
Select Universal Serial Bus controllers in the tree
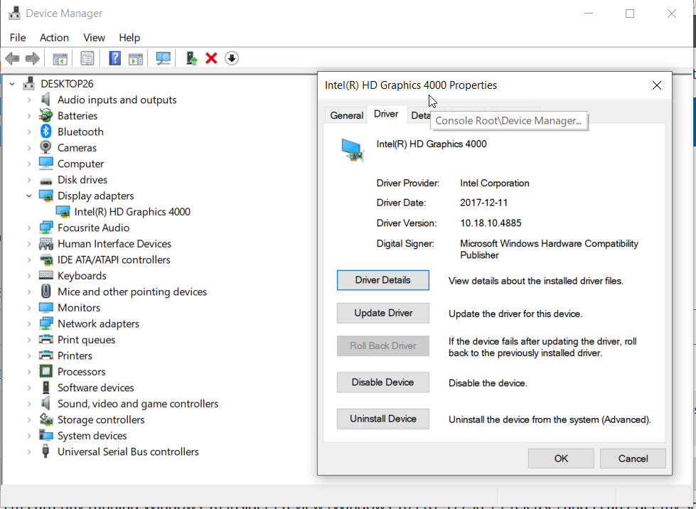(x=128, y=451)
